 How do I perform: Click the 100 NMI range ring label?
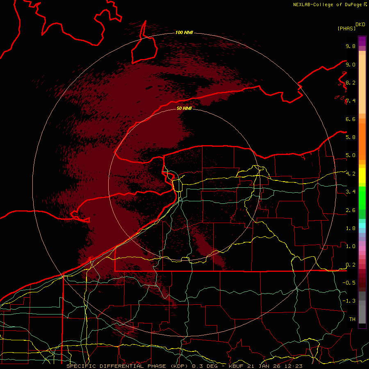coord(184,32)
